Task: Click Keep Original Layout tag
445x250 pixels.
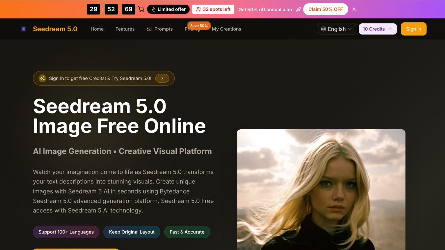Action: (132, 232)
